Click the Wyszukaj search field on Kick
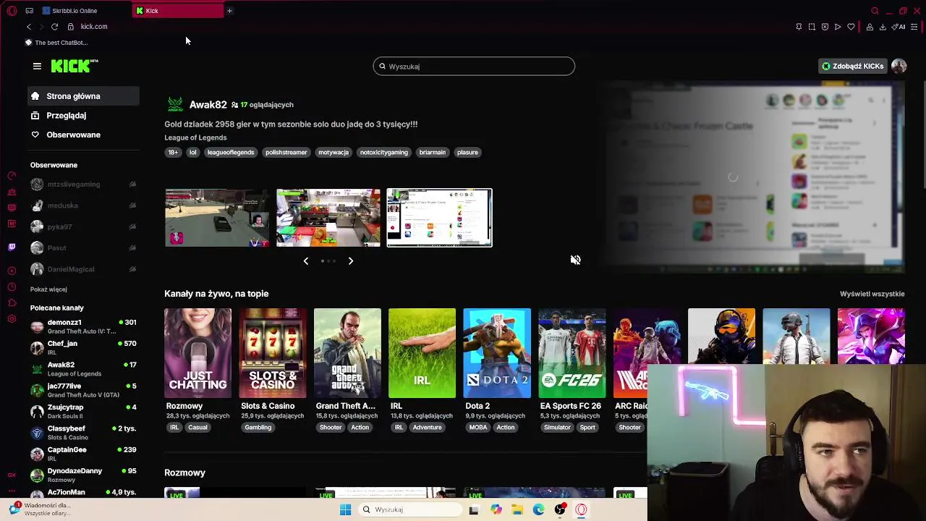This screenshot has width=926, height=521. 474,67
